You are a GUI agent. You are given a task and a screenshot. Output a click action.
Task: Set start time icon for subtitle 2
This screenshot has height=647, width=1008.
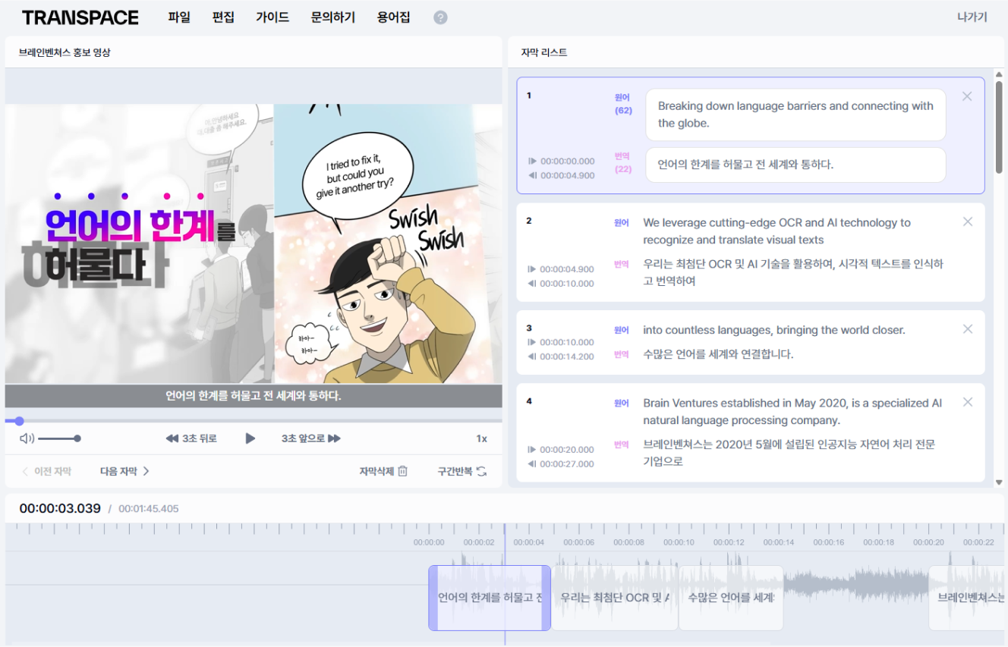pos(532,269)
